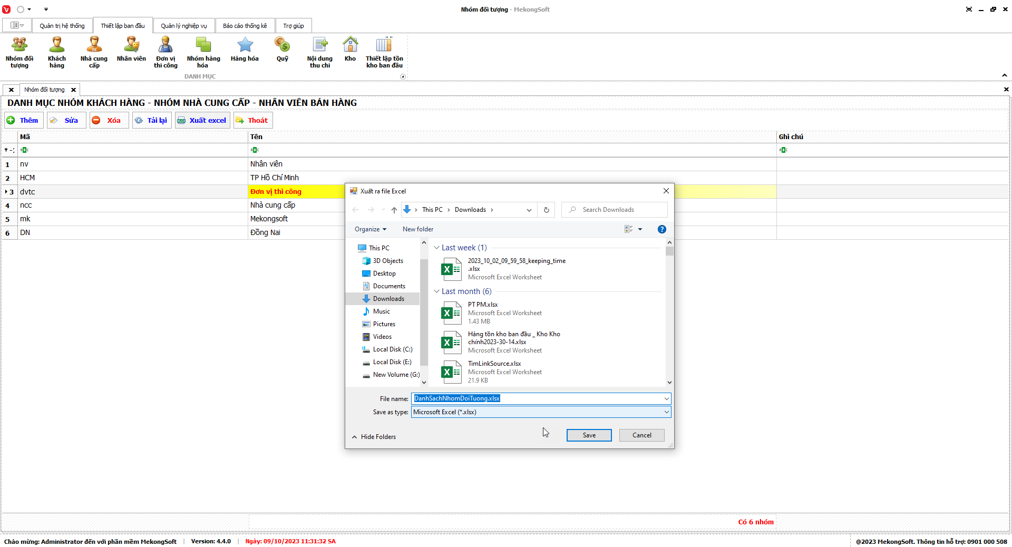The height and width of the screenshot is (547, 1012).
Task: Open the view options dropdown arrow
Action: pos(640,229)
